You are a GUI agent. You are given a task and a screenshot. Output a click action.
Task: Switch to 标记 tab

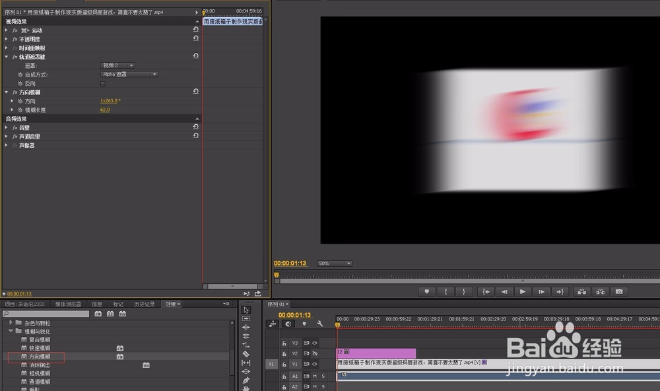point(118,304)
